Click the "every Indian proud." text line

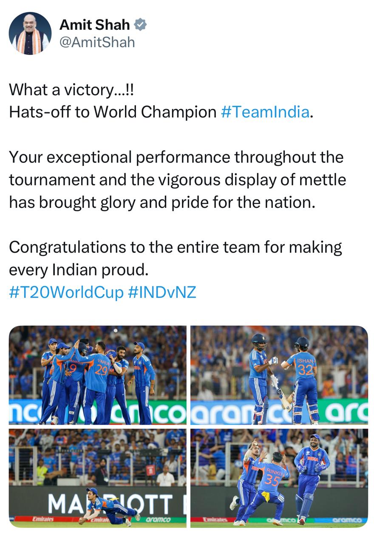click(79, 269)
